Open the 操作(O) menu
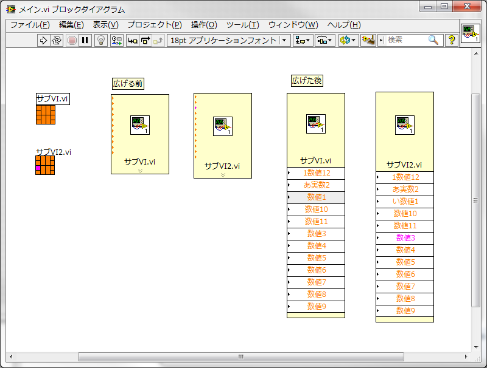487x368 pixels. (204, 25)
